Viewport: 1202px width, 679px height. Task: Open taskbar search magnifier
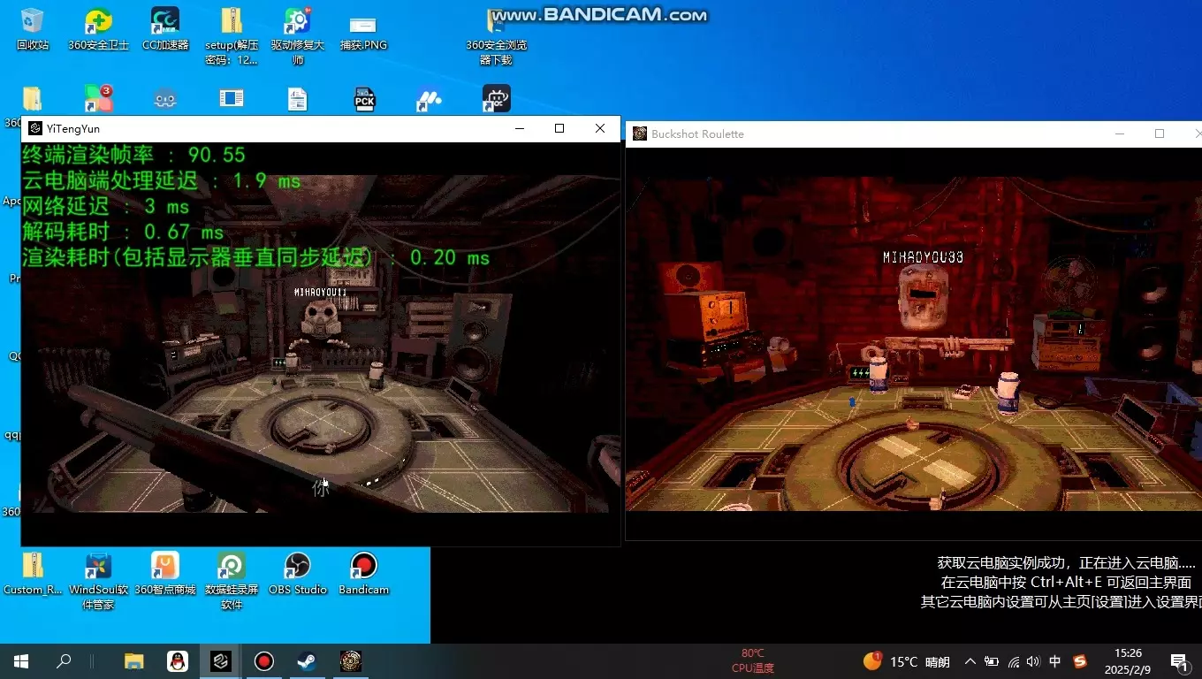[x=64, y=661]
